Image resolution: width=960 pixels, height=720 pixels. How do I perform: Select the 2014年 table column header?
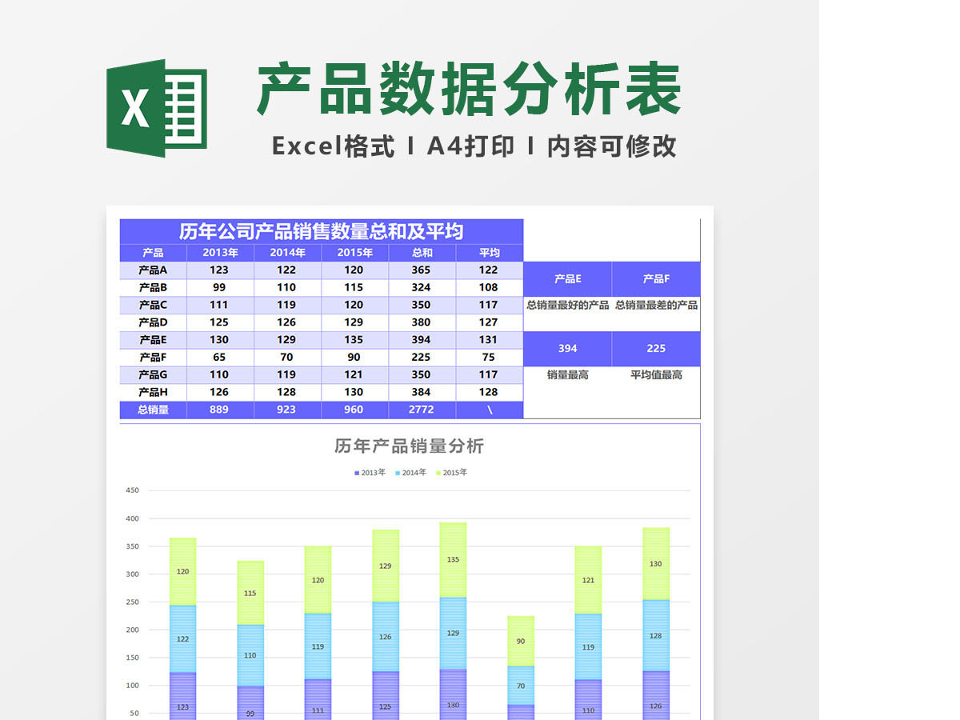tap(287, 253)
